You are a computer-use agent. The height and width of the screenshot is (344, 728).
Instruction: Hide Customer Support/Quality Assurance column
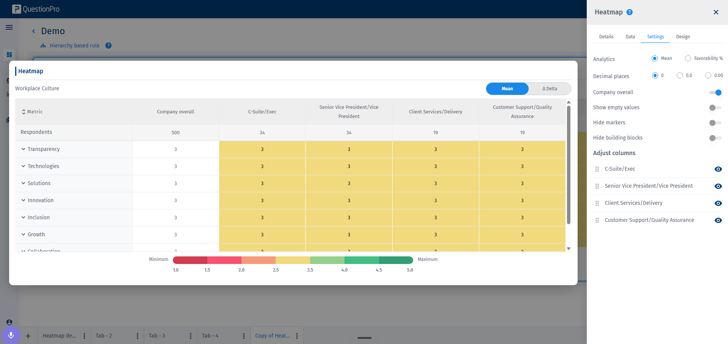point(718,220)
